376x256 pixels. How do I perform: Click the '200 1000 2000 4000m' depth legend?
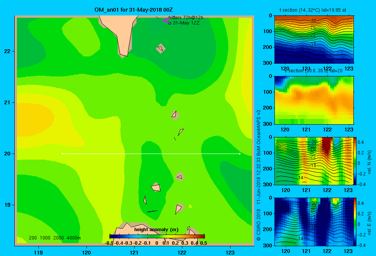[55, 238]
